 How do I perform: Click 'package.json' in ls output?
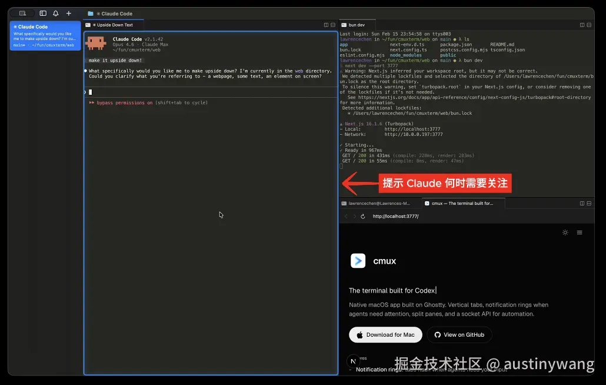[455, 45]
